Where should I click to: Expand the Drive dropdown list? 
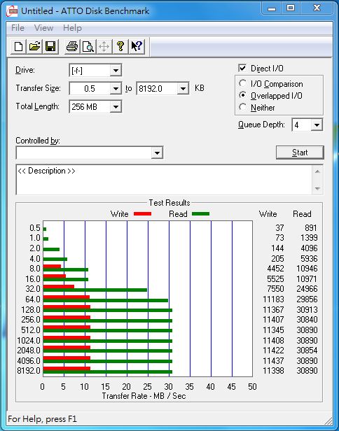point(116,71)
